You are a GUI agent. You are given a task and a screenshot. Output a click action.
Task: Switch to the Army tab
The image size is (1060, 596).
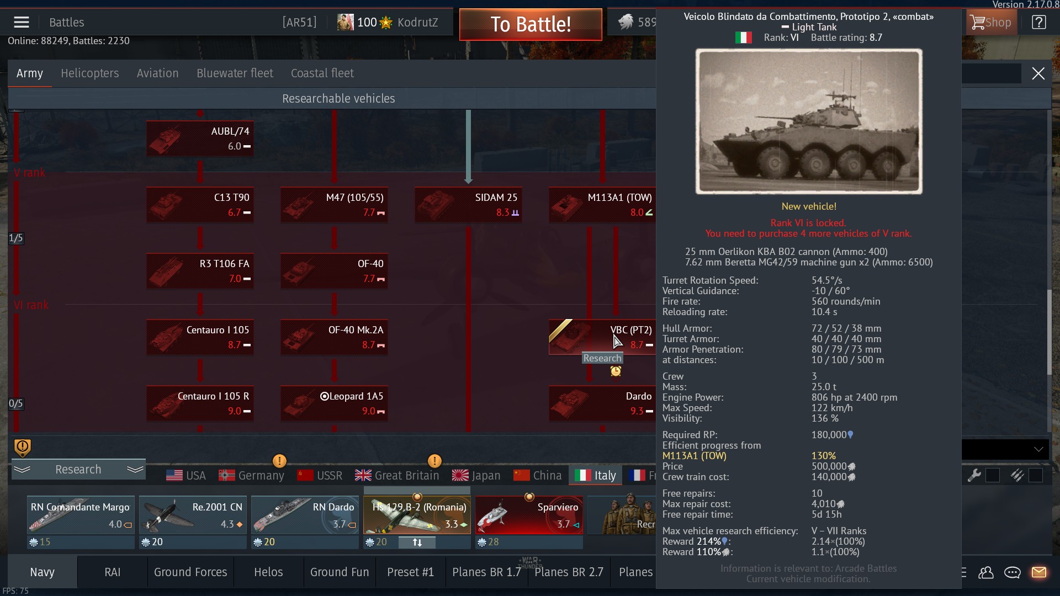click(30, 73)
